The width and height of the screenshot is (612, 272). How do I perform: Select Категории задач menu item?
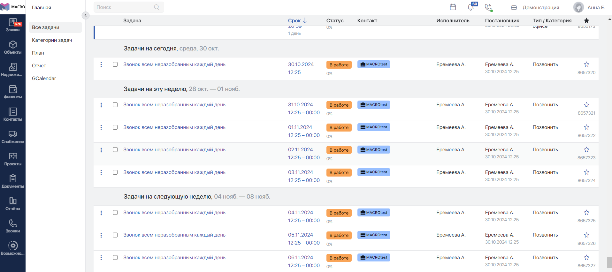click(x=52, y=40)
